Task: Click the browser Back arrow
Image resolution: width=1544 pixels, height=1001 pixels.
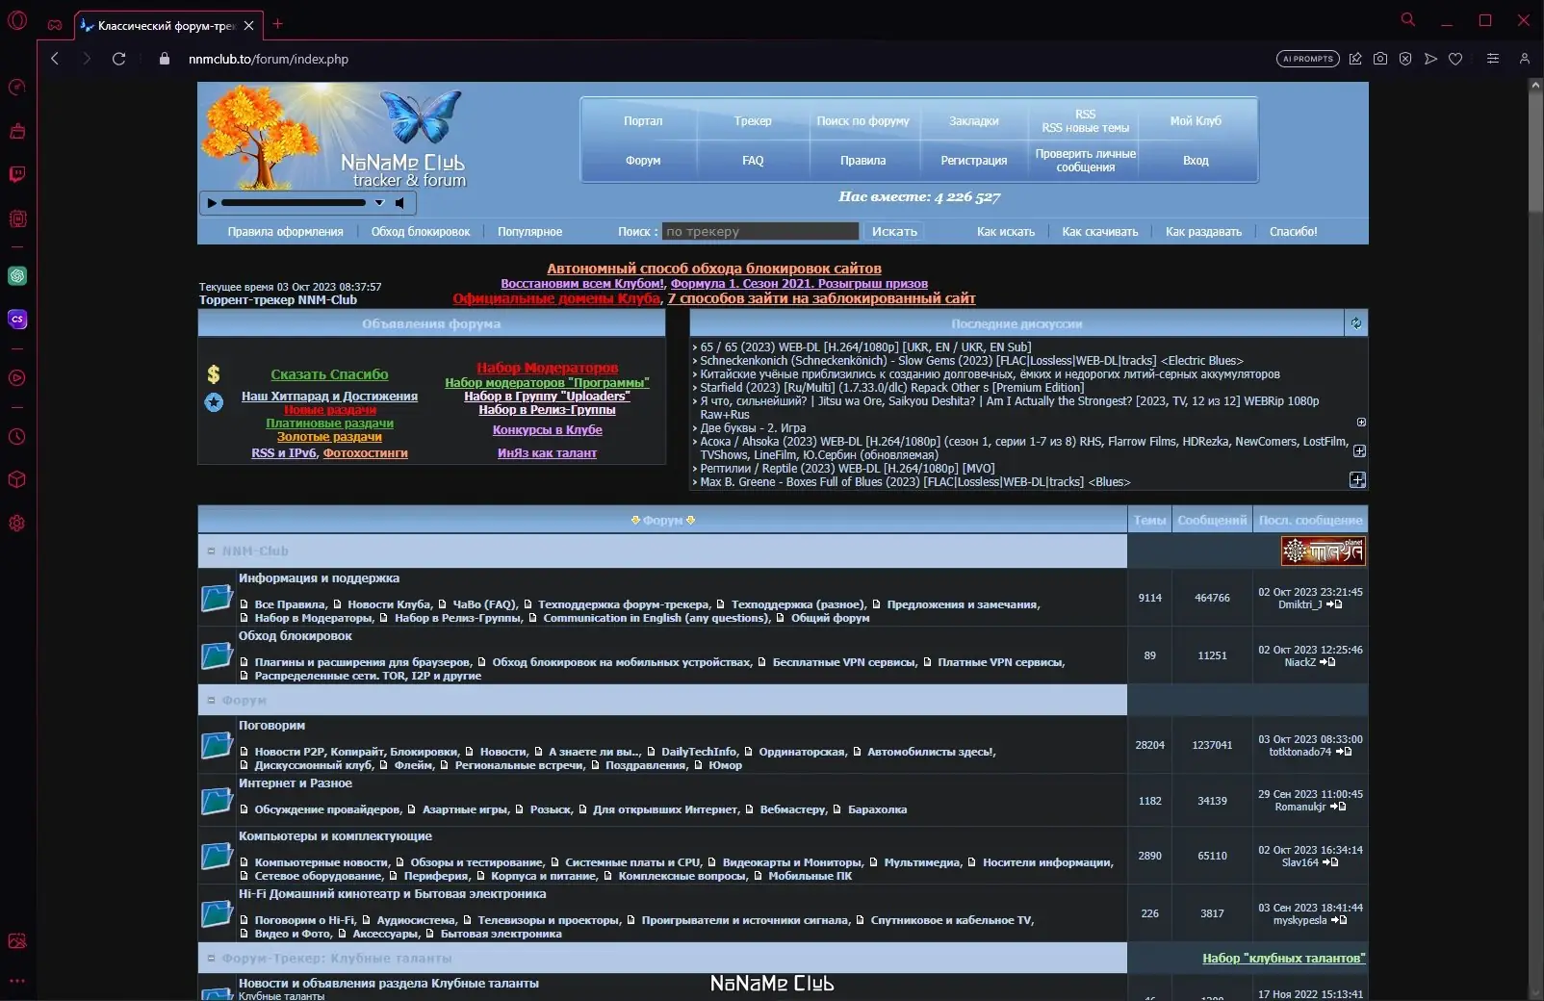Action: click(x=55, y=59)
